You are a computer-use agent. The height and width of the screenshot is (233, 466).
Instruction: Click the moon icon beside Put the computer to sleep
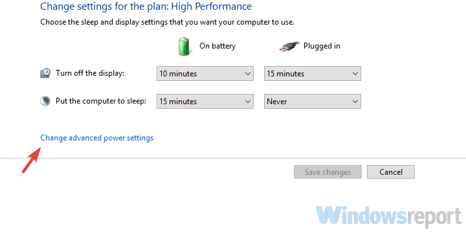(x=45, y=102)
